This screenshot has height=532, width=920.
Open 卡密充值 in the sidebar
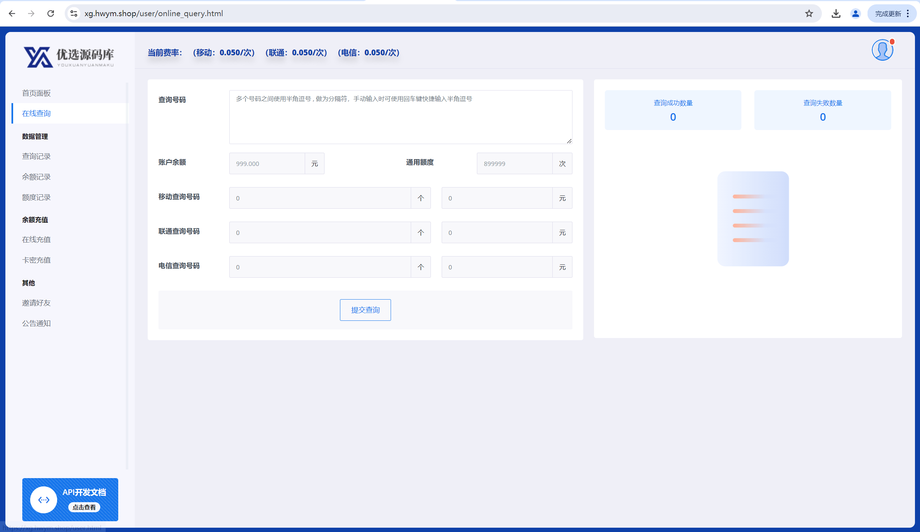(36, 260)
